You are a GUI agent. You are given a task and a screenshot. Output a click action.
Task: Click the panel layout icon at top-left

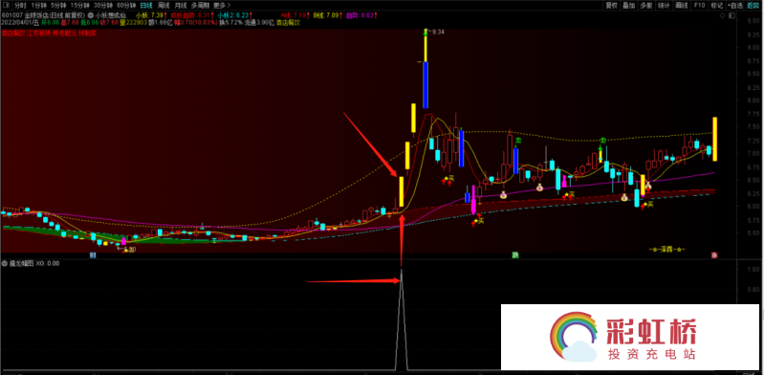pos(5,5)
